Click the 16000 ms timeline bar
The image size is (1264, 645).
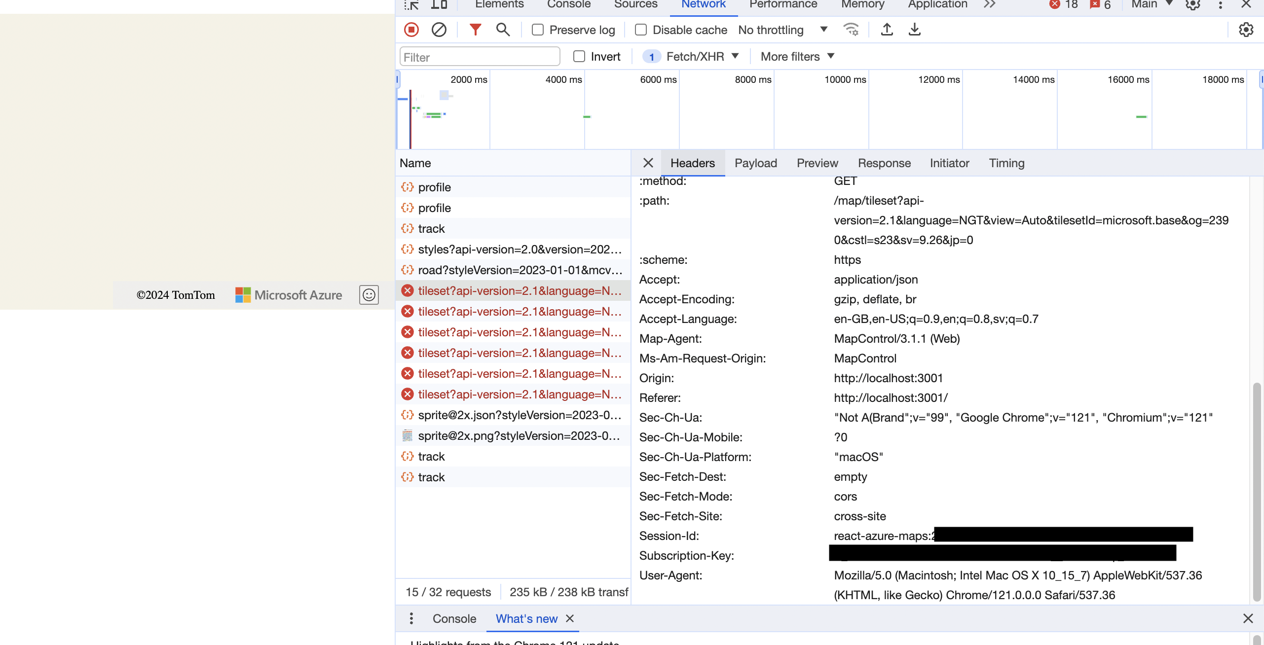point(1141,116)
